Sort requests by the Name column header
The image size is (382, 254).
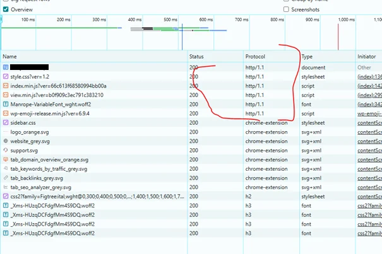click(x=13, y=57)
